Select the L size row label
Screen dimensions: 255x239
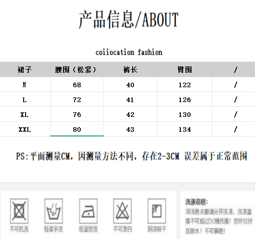(x=25, y=100)
